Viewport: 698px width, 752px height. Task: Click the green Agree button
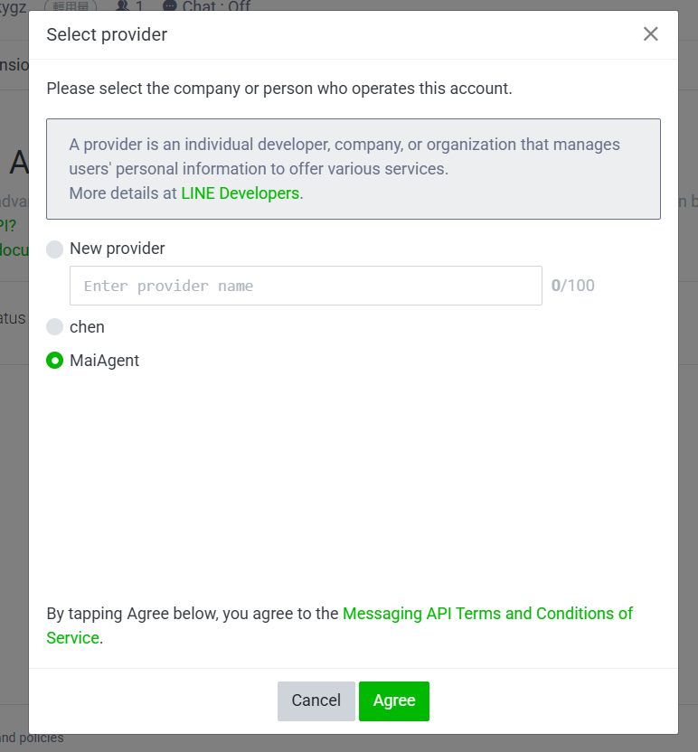coord(393,700)
